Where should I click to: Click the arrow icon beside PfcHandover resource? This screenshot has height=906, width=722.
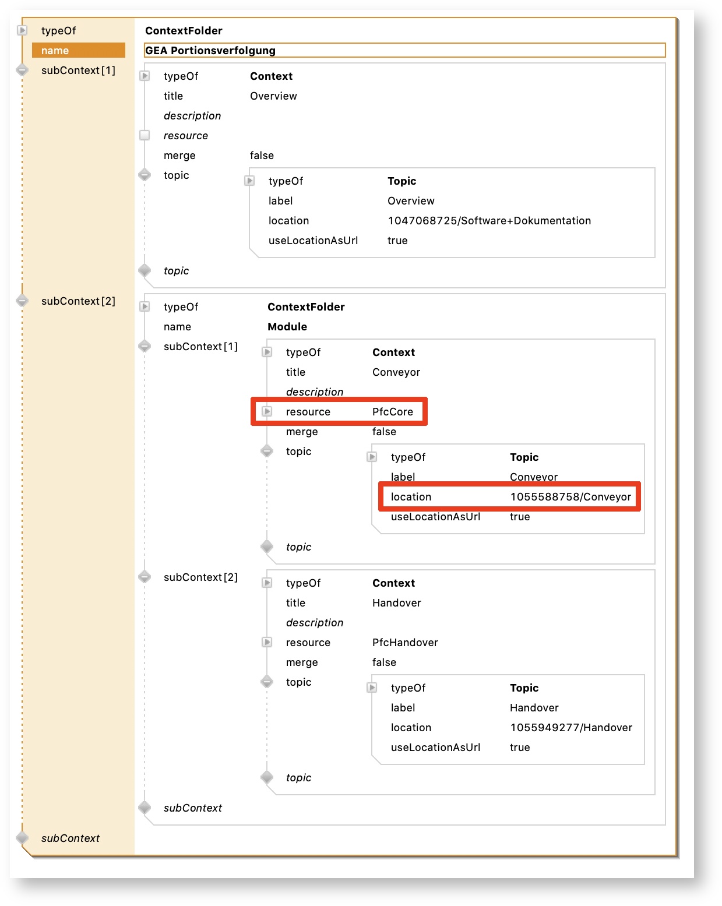[x=267, y=643]
